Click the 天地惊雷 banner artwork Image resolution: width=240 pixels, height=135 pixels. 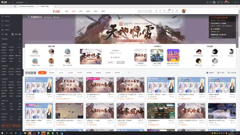130,29
